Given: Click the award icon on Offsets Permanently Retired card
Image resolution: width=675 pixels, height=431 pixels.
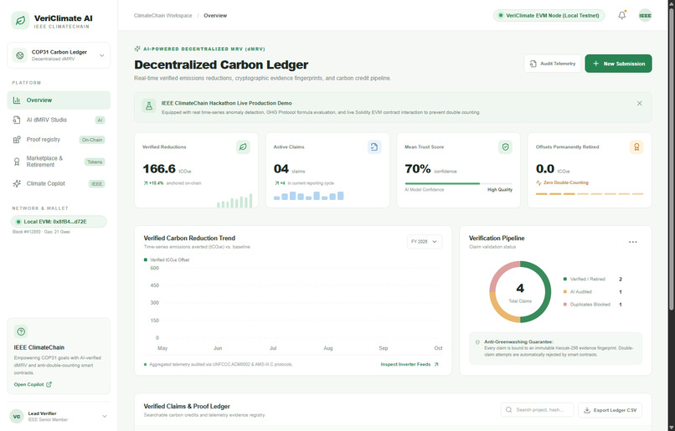Looking at the screenshot, I should 636,147.
